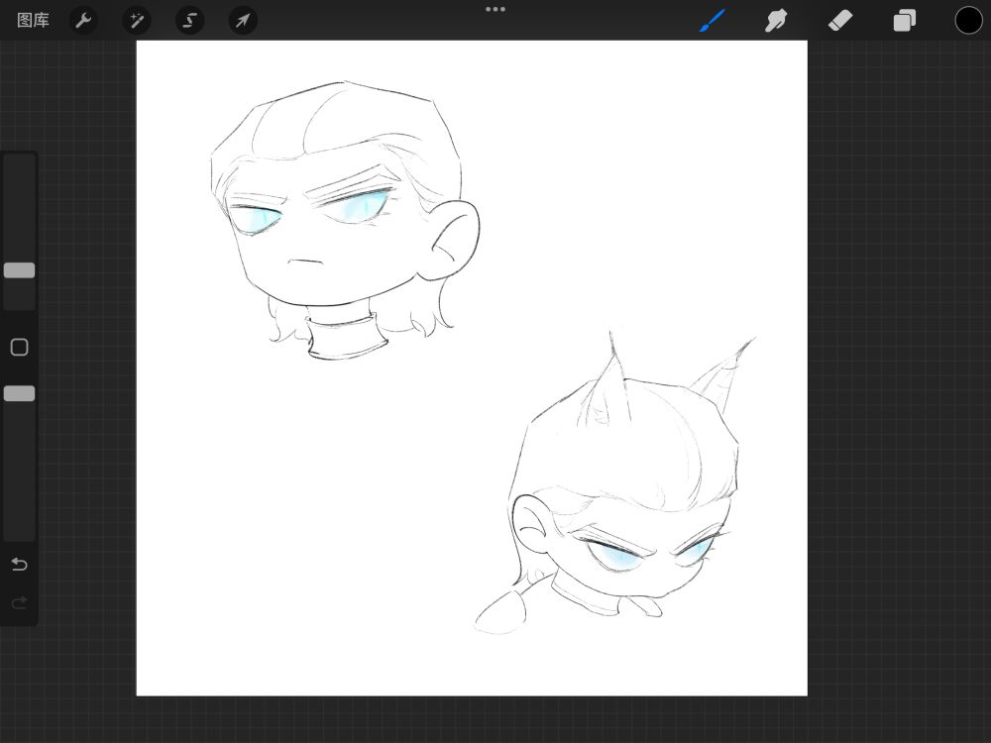
Task: Select the Smudge finger tool
Action: [776, 20]
